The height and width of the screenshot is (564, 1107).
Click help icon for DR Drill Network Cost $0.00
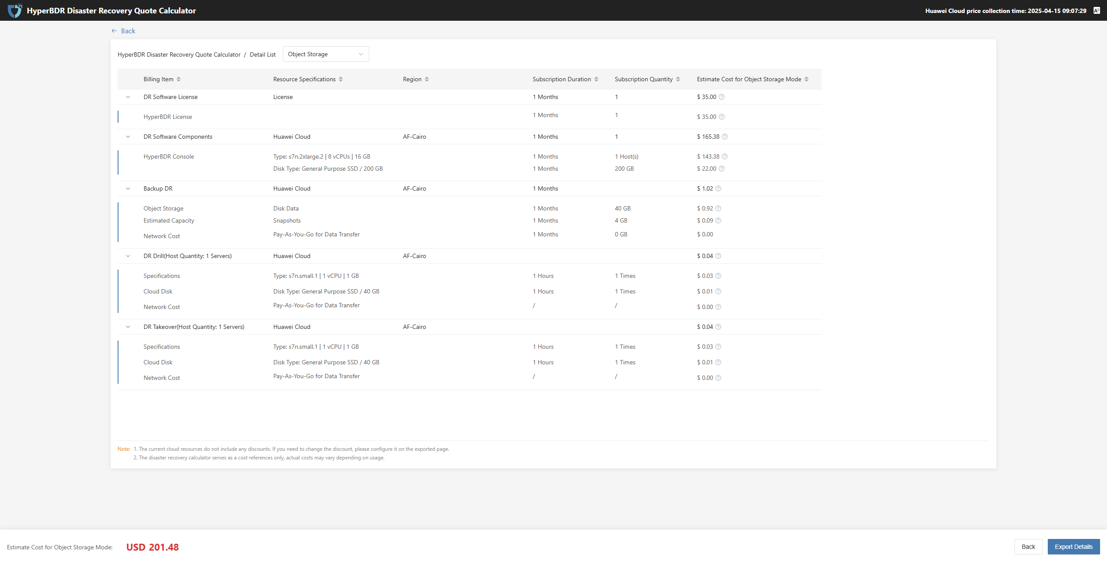coord(718,307)
